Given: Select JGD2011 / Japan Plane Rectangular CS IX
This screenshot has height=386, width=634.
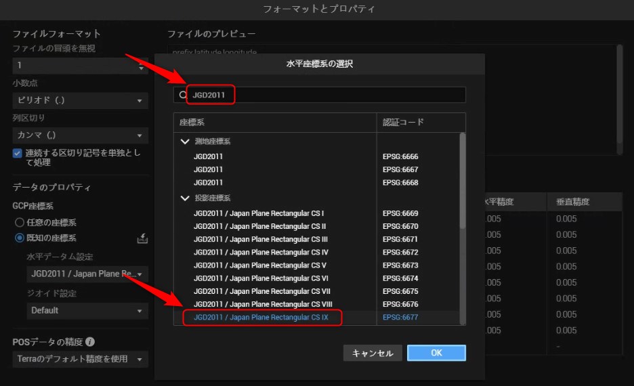Looking at the screenshot, I should tap(261, 317).
